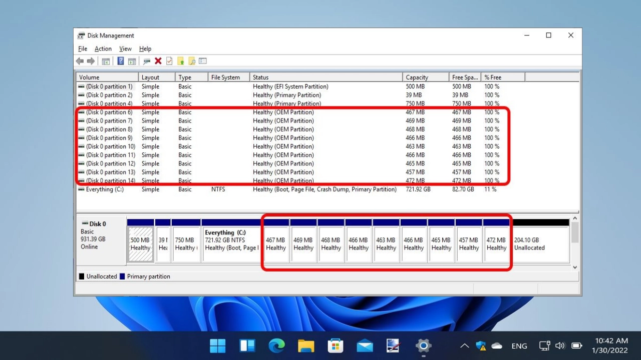Click the ENG language indicator
This screenshot has width=641, height=360.
coord(519,345)
